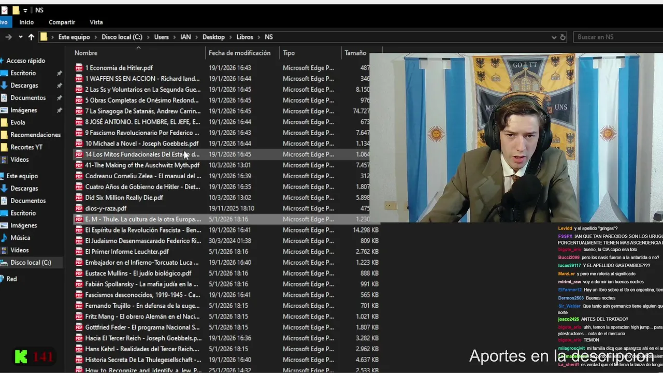Image resolution: width=663 pixels, height=373 pixels.
Task: Click size value 14.298 KB
Action: pyautogui.click(x=366, y=230)
